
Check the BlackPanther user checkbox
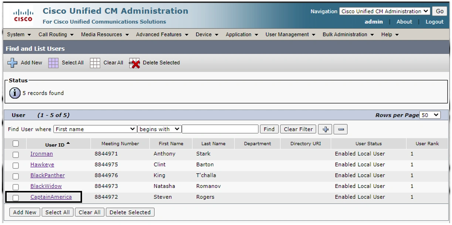click(16, 176)
